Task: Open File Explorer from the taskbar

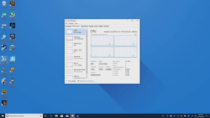Action: click(x=56, y=116)
